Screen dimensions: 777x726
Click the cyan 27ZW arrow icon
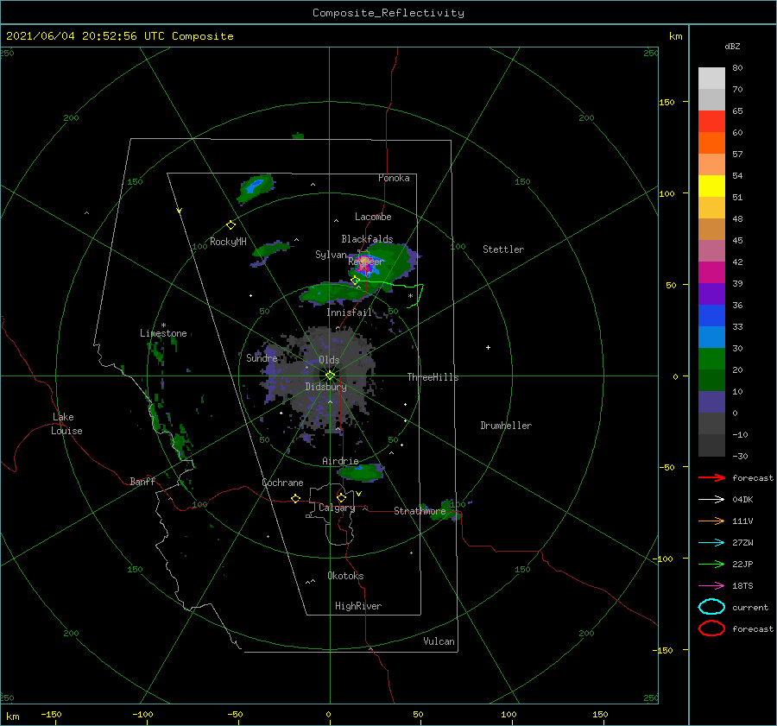711,543
